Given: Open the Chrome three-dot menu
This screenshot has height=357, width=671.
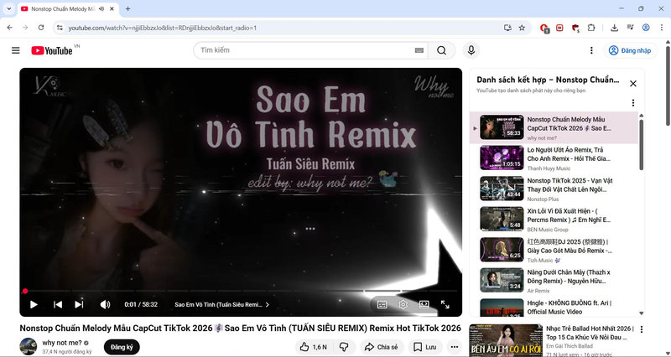Looking at the screenshot, I should tap(661, 28).
